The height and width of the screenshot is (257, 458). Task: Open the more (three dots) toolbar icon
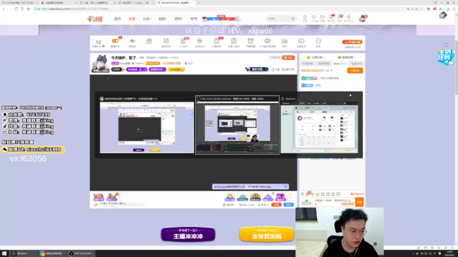pyautogui.click(x=318, y=41)
